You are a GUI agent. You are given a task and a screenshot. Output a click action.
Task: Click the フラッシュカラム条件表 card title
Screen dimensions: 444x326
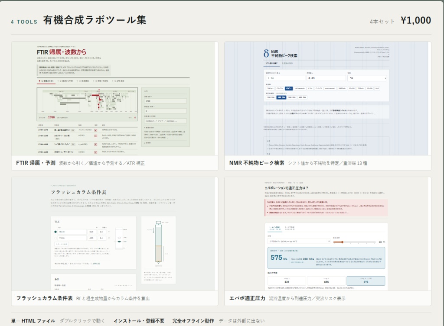45,298
